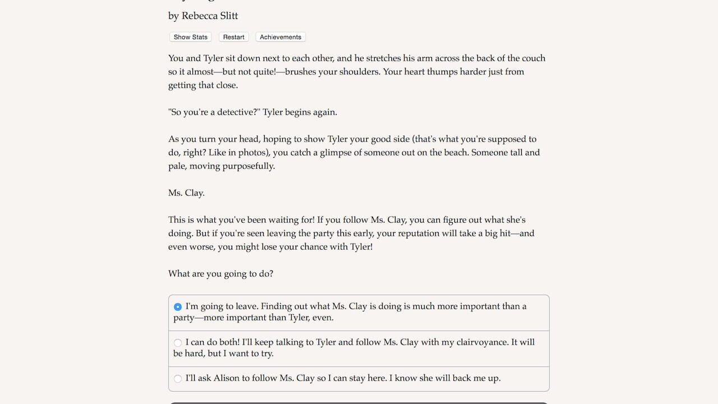718x404 pixels.
Task: Click the paragraph starting "This is what you've been waiting for"
Action: click(351, 233)
